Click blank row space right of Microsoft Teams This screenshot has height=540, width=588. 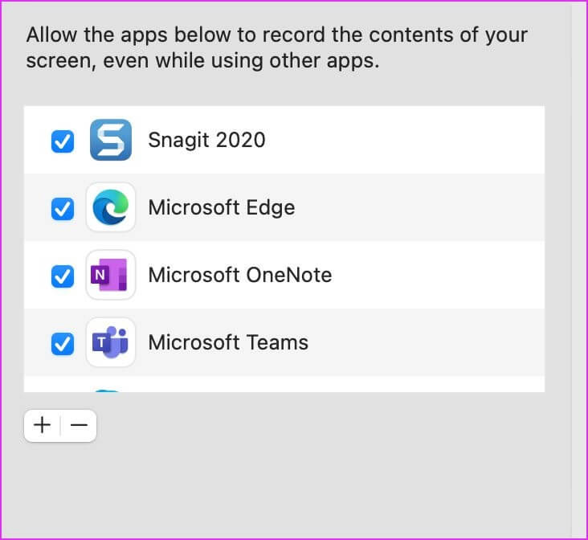[426, 342]
